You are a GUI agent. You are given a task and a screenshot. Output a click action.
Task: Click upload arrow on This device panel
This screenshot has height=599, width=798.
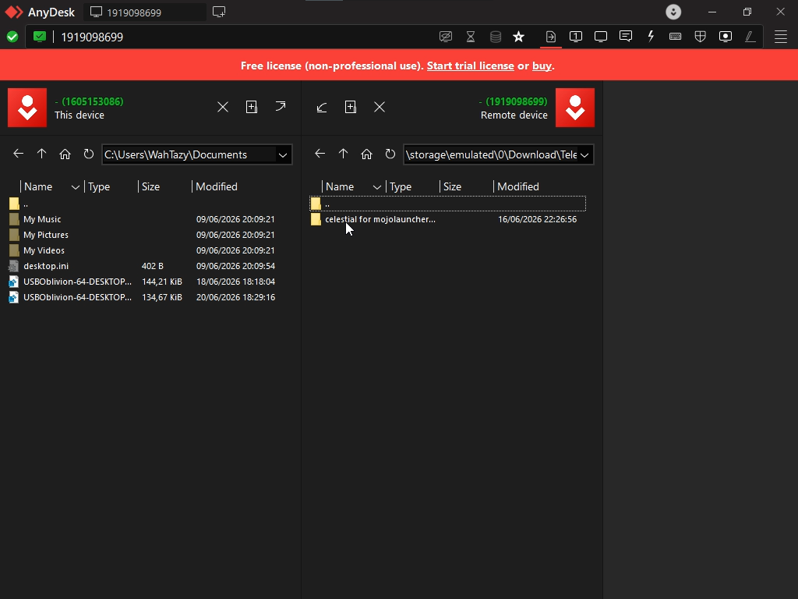[281, 106]
